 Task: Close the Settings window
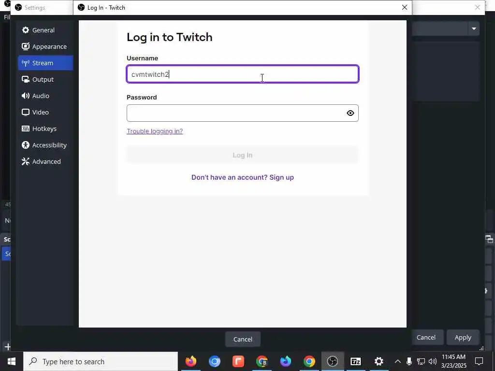[x=477, y=7]
